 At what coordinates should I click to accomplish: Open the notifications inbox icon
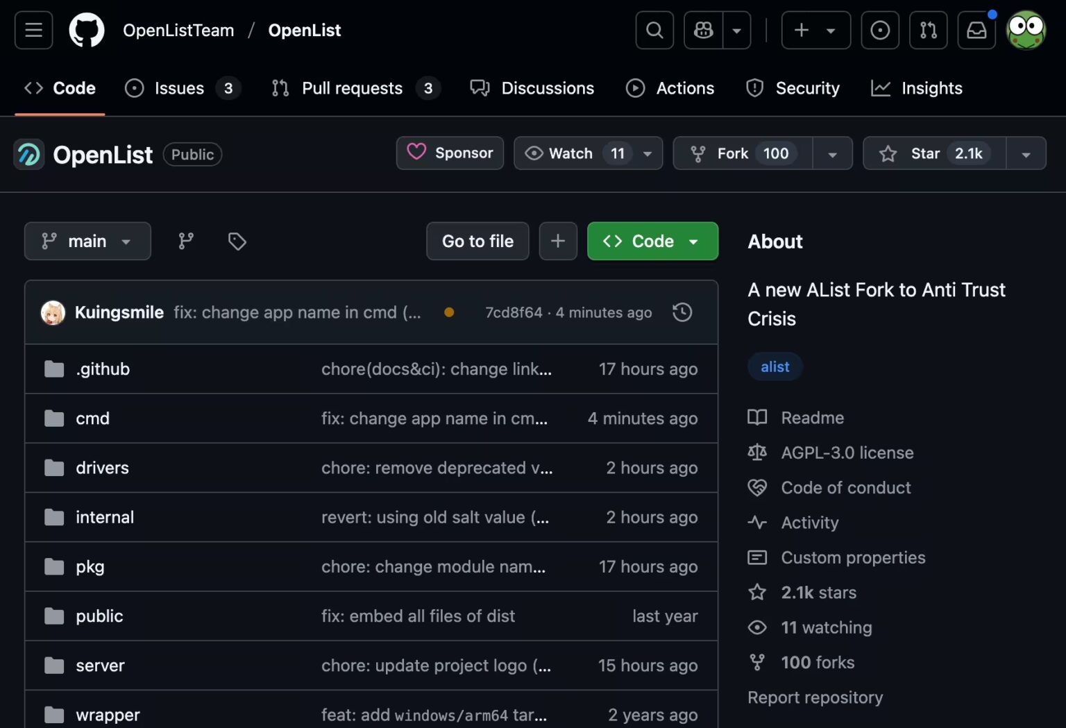coord(976,31)
